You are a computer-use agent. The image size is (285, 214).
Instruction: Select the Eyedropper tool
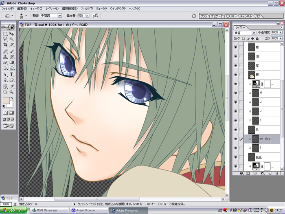point(11,86)
